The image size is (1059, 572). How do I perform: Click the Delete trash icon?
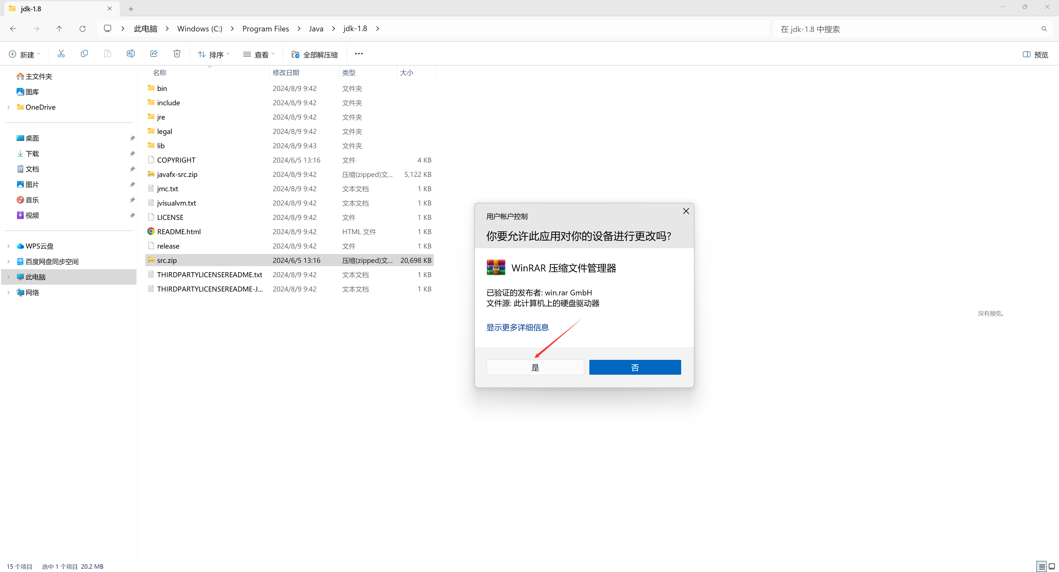point(177,54)
